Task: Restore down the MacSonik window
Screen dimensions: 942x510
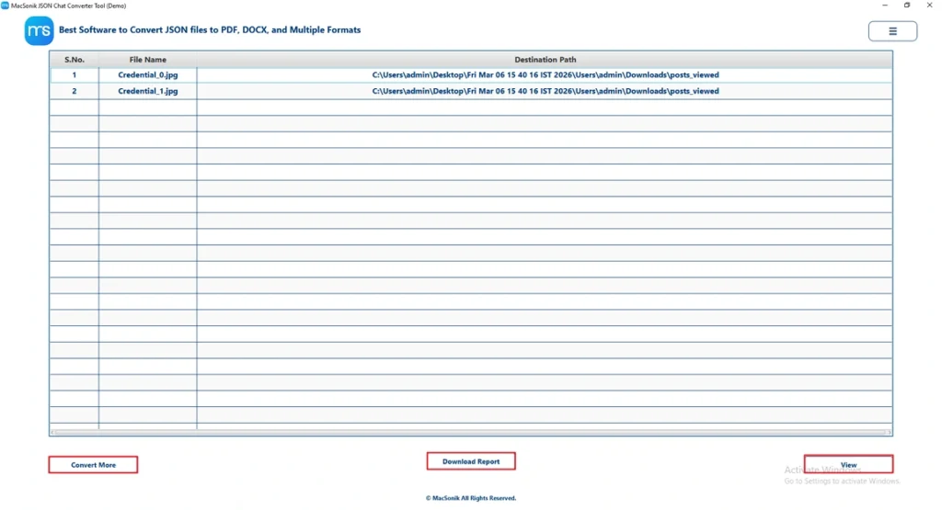Action: pyautogui.click(x=907, y=6)
